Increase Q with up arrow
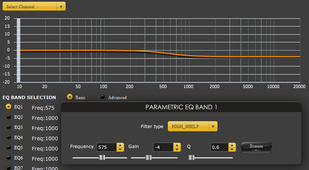This screenshot has width=309, height=170. (x=232, y=145)
